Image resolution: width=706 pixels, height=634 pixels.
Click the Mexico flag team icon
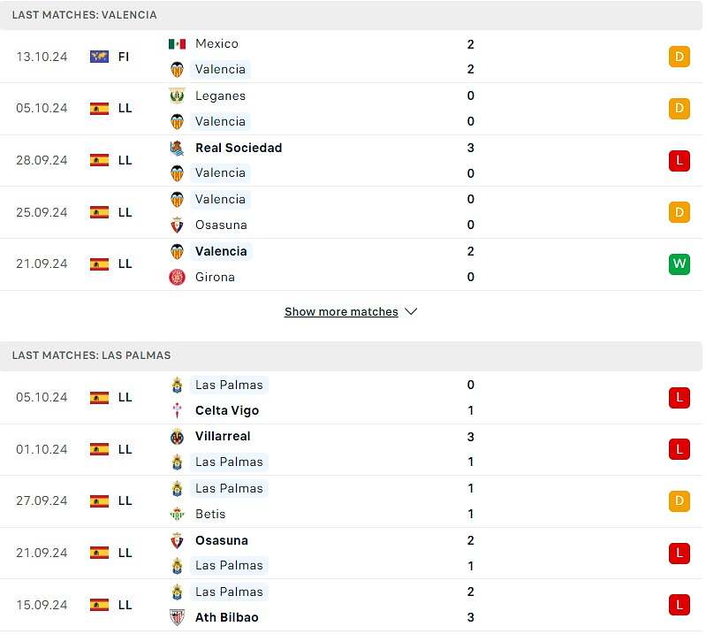pos(177,43)
